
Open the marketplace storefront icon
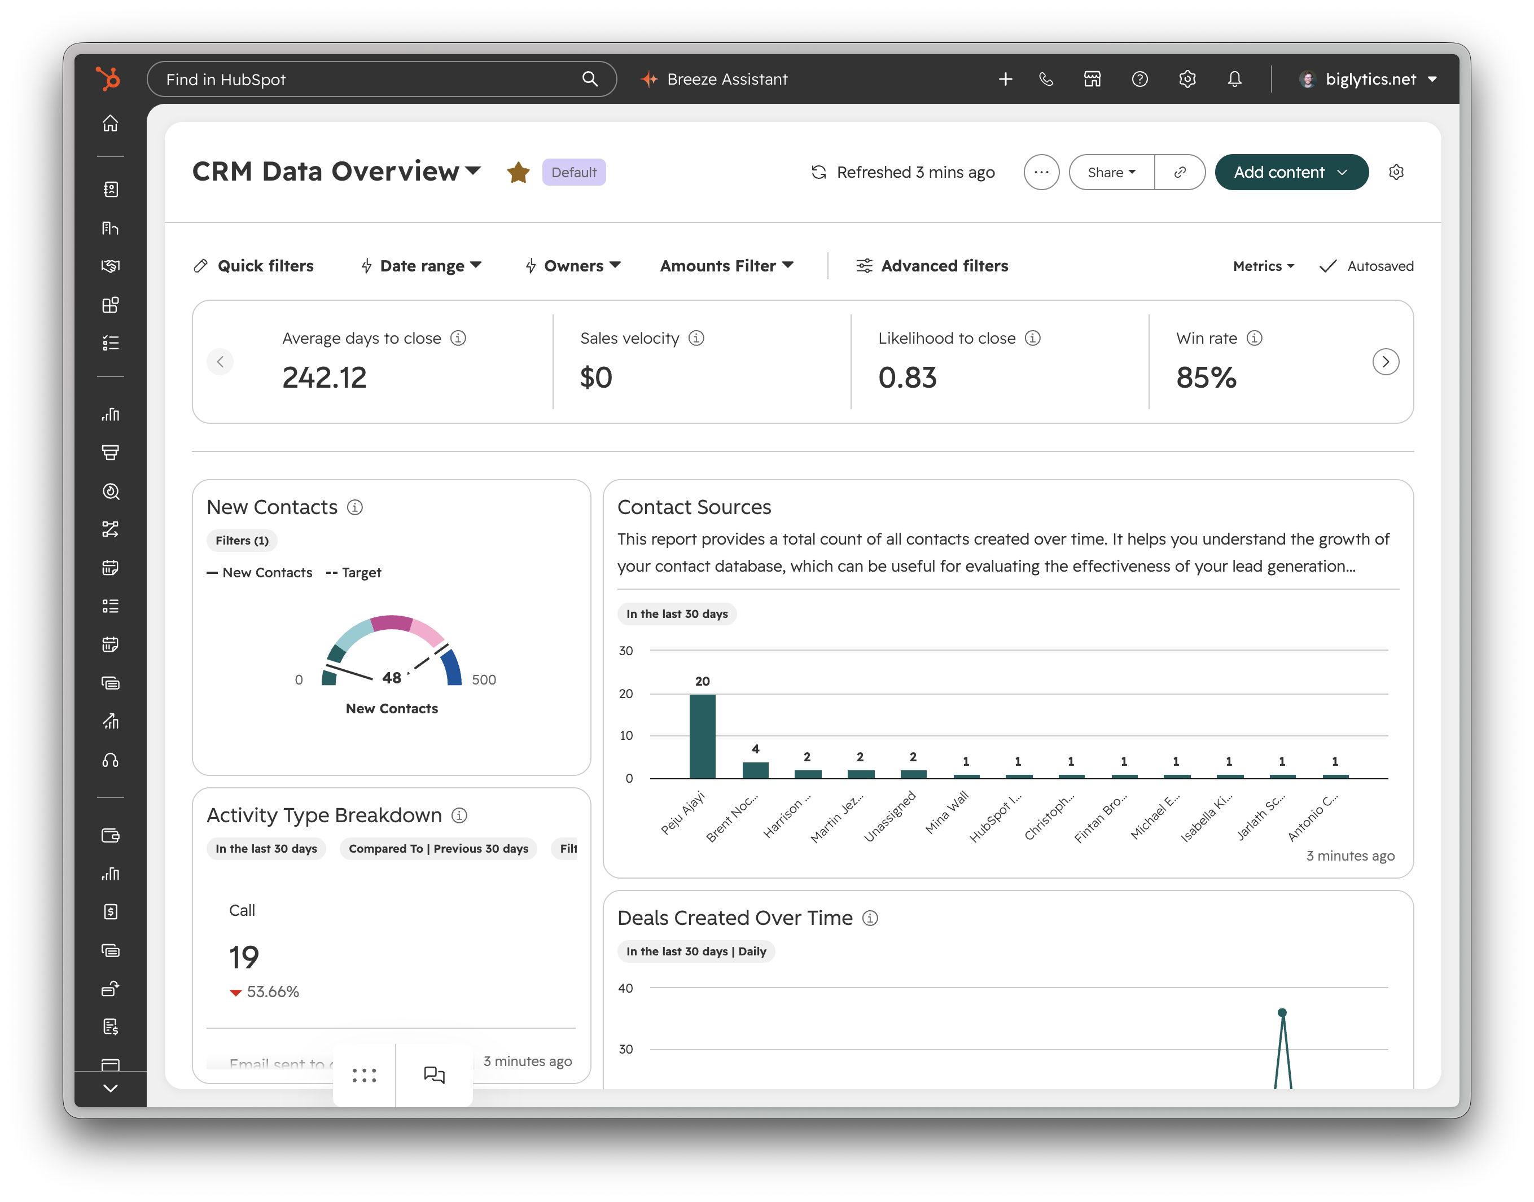pos(1092,79)
